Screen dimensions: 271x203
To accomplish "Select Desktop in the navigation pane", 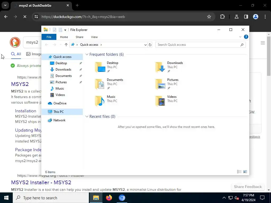I will [61, 63].
